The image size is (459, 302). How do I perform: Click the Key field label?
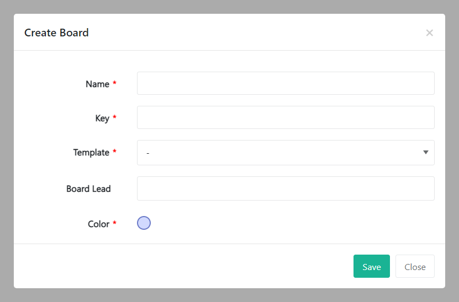pyautogui.click(x=102, y=118)
